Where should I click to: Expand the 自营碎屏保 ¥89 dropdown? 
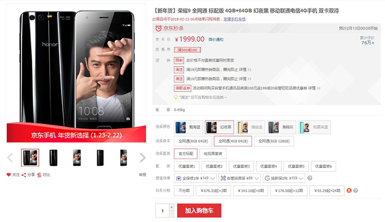239,178
